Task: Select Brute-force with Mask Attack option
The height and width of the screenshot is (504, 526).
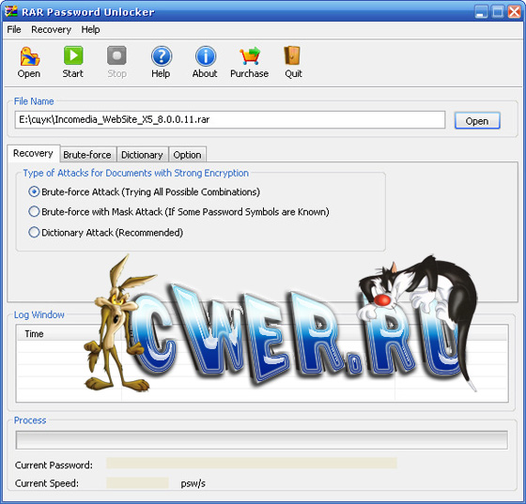Action: click(34, 212)
